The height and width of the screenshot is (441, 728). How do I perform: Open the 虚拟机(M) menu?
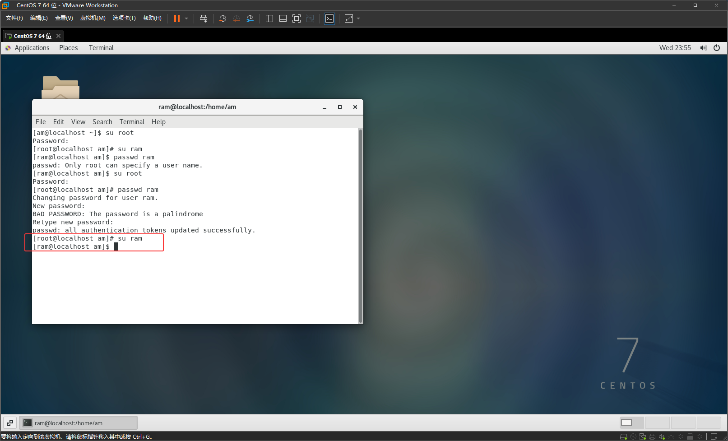coord(93,18)
